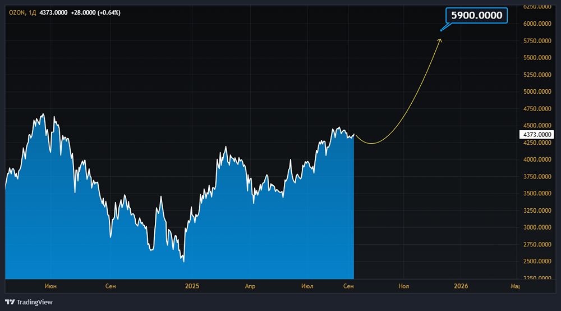Click the 5750.0000 price axis label
Image resolution: width=561 pixels, height=311 pixels.
tap(537, 41)
